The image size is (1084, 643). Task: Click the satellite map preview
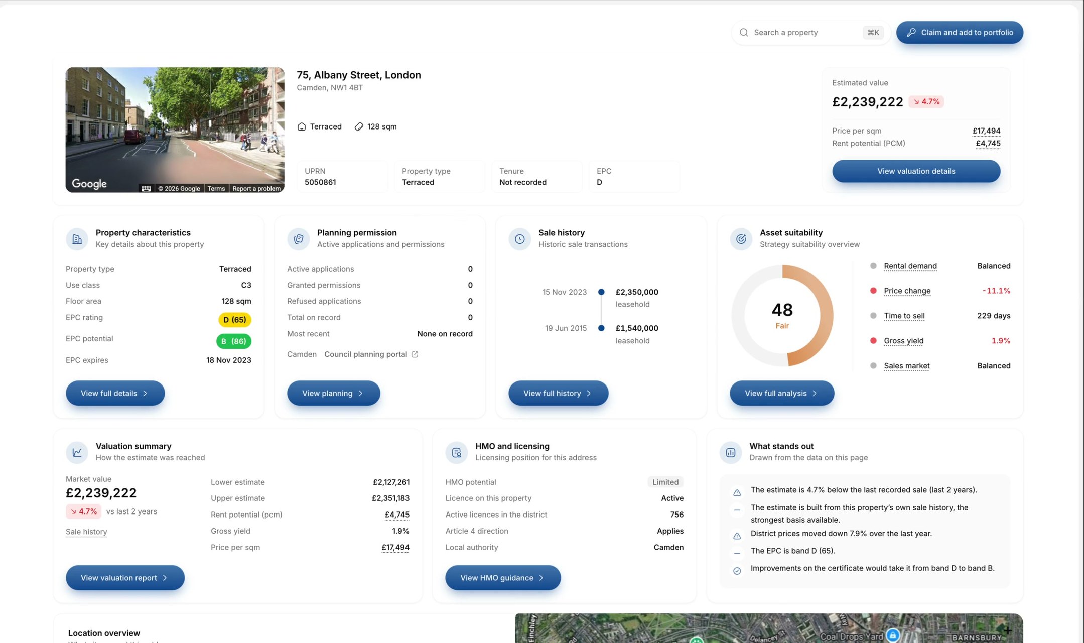[x=769, y=628]
